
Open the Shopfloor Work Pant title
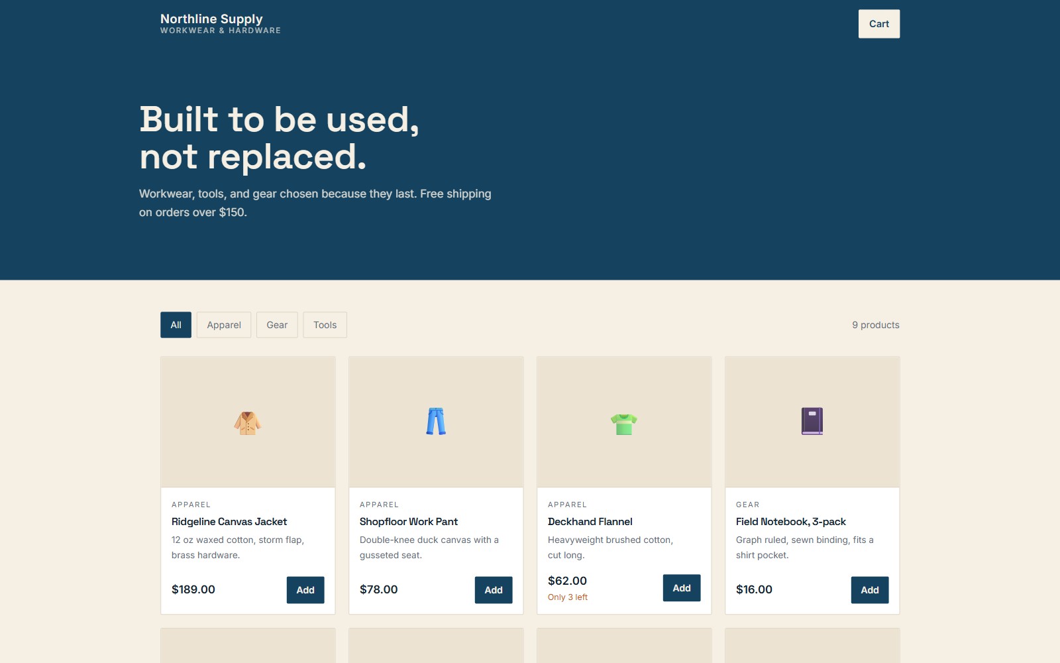[x=409, y=522]
